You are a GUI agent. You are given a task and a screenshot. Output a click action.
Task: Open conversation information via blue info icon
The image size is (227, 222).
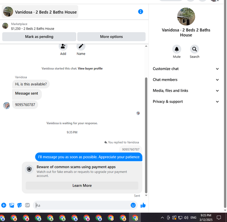point(140,12)
